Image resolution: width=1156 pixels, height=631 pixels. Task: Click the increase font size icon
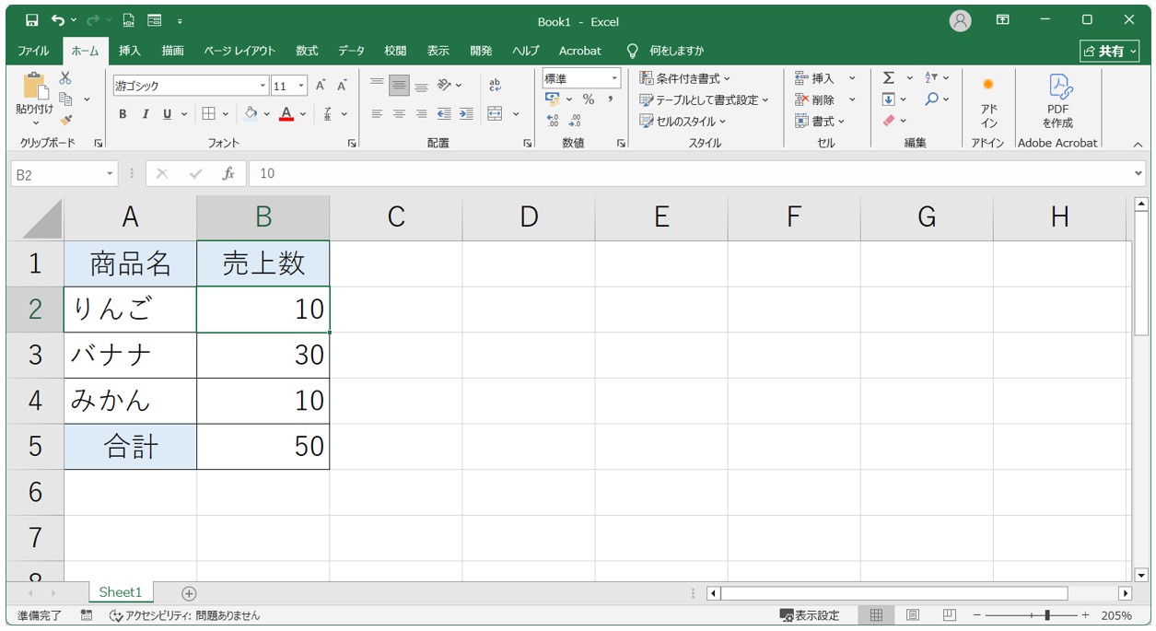pyautogui.click(x=321, y=86)
